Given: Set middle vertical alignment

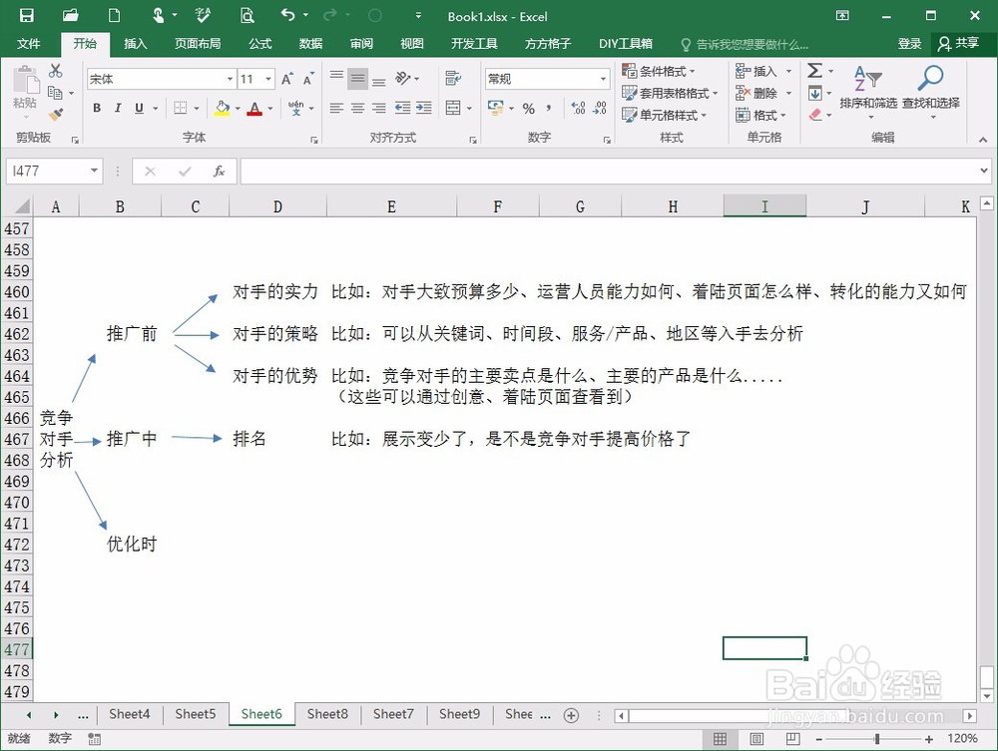Looking at the screenshot, I should 357,78.
